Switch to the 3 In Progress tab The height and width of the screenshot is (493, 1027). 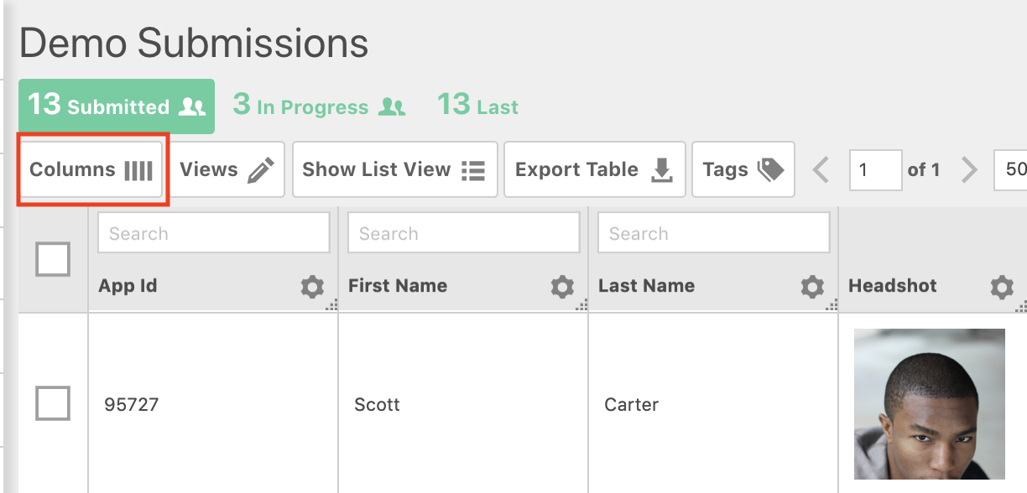pos(319,106)
